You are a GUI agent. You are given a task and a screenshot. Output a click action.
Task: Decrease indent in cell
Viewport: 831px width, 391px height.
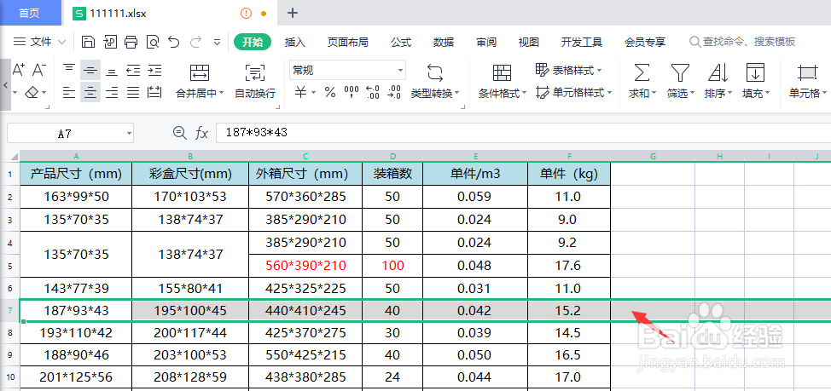(133, 70)
